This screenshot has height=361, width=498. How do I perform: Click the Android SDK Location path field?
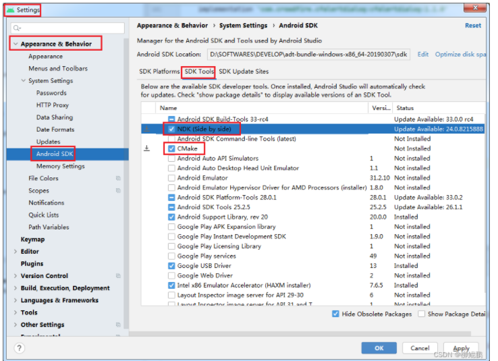[x=308, y=54]
